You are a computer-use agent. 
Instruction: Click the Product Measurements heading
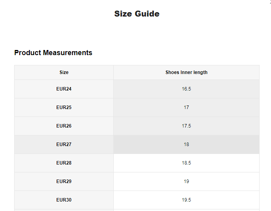[x=53, y=53]
